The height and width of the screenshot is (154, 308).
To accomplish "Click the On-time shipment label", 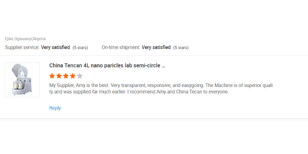I will click(x=121, y=47).
